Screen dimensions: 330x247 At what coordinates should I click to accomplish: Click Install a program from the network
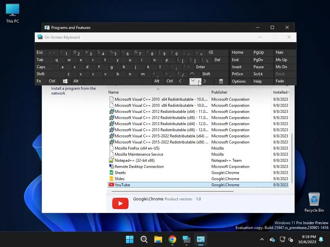tap(73, 91)
